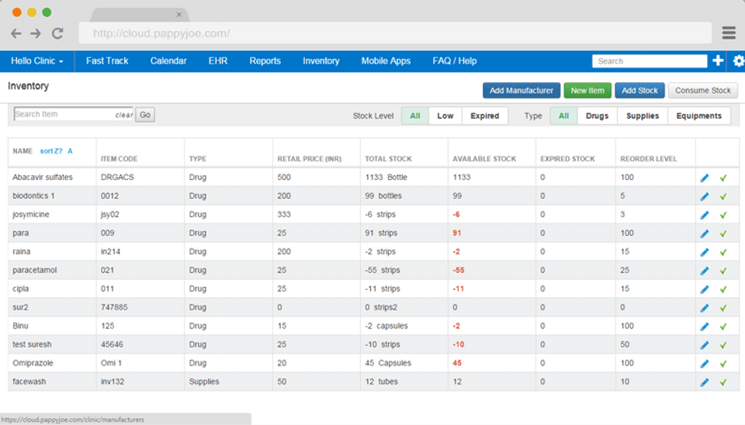Click the browser address bar
The height and width of the screenshot is (425, 745).
click(x=395, y=33)
